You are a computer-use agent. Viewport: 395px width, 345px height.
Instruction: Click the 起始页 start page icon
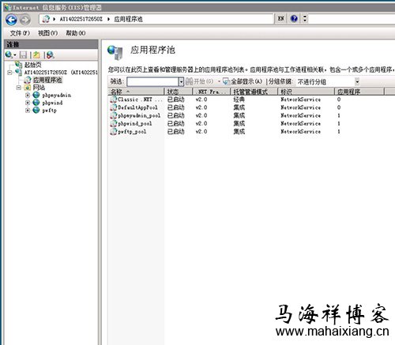pyautogui.click(x=18, y=64)
